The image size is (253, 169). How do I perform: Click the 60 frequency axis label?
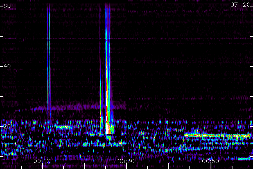7,6
